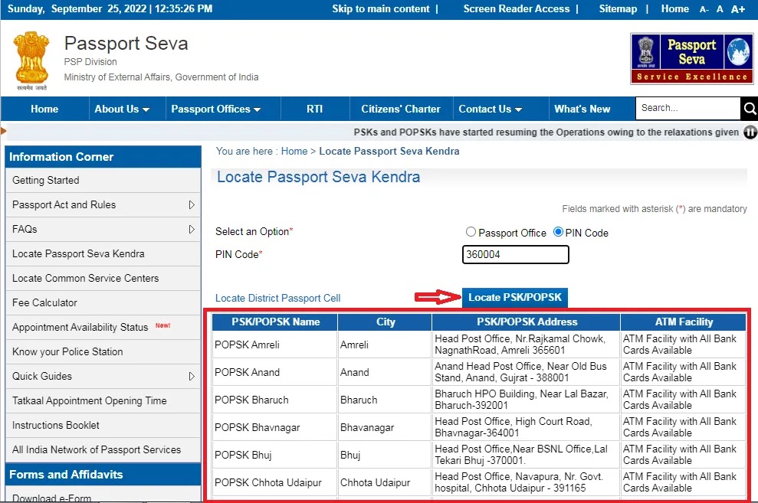Viewport: 758px width, 503px height.
Task: Expand the Quick Guides sidebar item
Action: click(x=192, y=377)
